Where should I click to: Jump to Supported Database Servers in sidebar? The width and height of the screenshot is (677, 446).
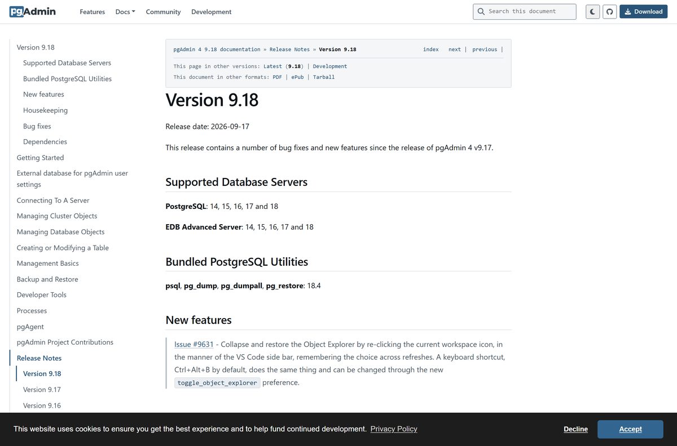click(x=67, y=63)
